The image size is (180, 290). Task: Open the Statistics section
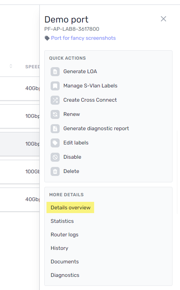coord(62,221)
